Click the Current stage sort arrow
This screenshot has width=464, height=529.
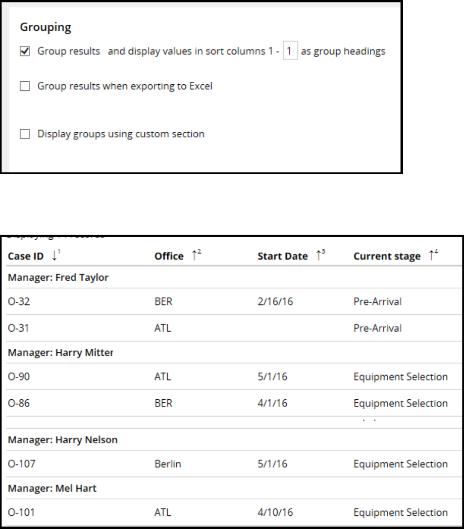[x=431, y=256]
